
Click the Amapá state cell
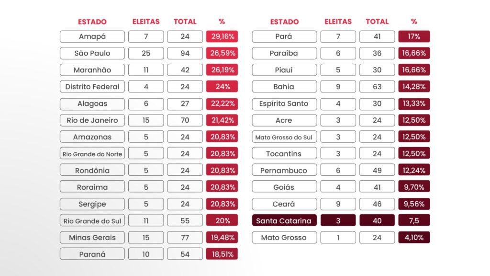pos(92,36)
